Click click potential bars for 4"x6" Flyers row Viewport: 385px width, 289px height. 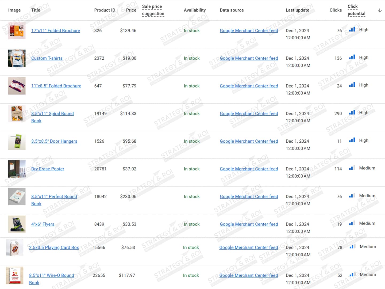click(x=352, y=223)
